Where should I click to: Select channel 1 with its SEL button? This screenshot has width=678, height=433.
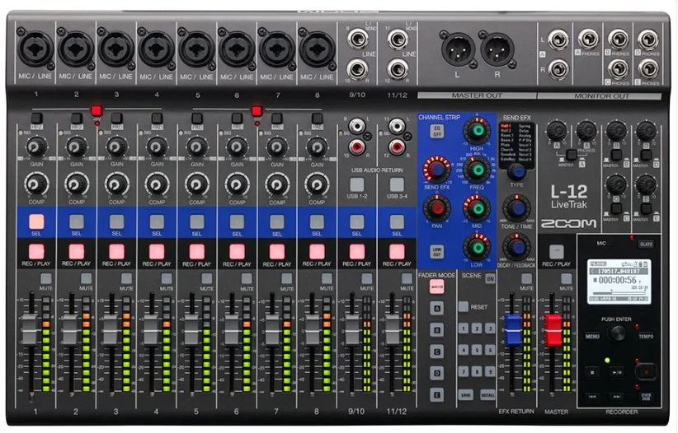(36, 221)
